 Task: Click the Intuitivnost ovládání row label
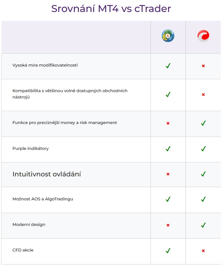click(47, 174)
